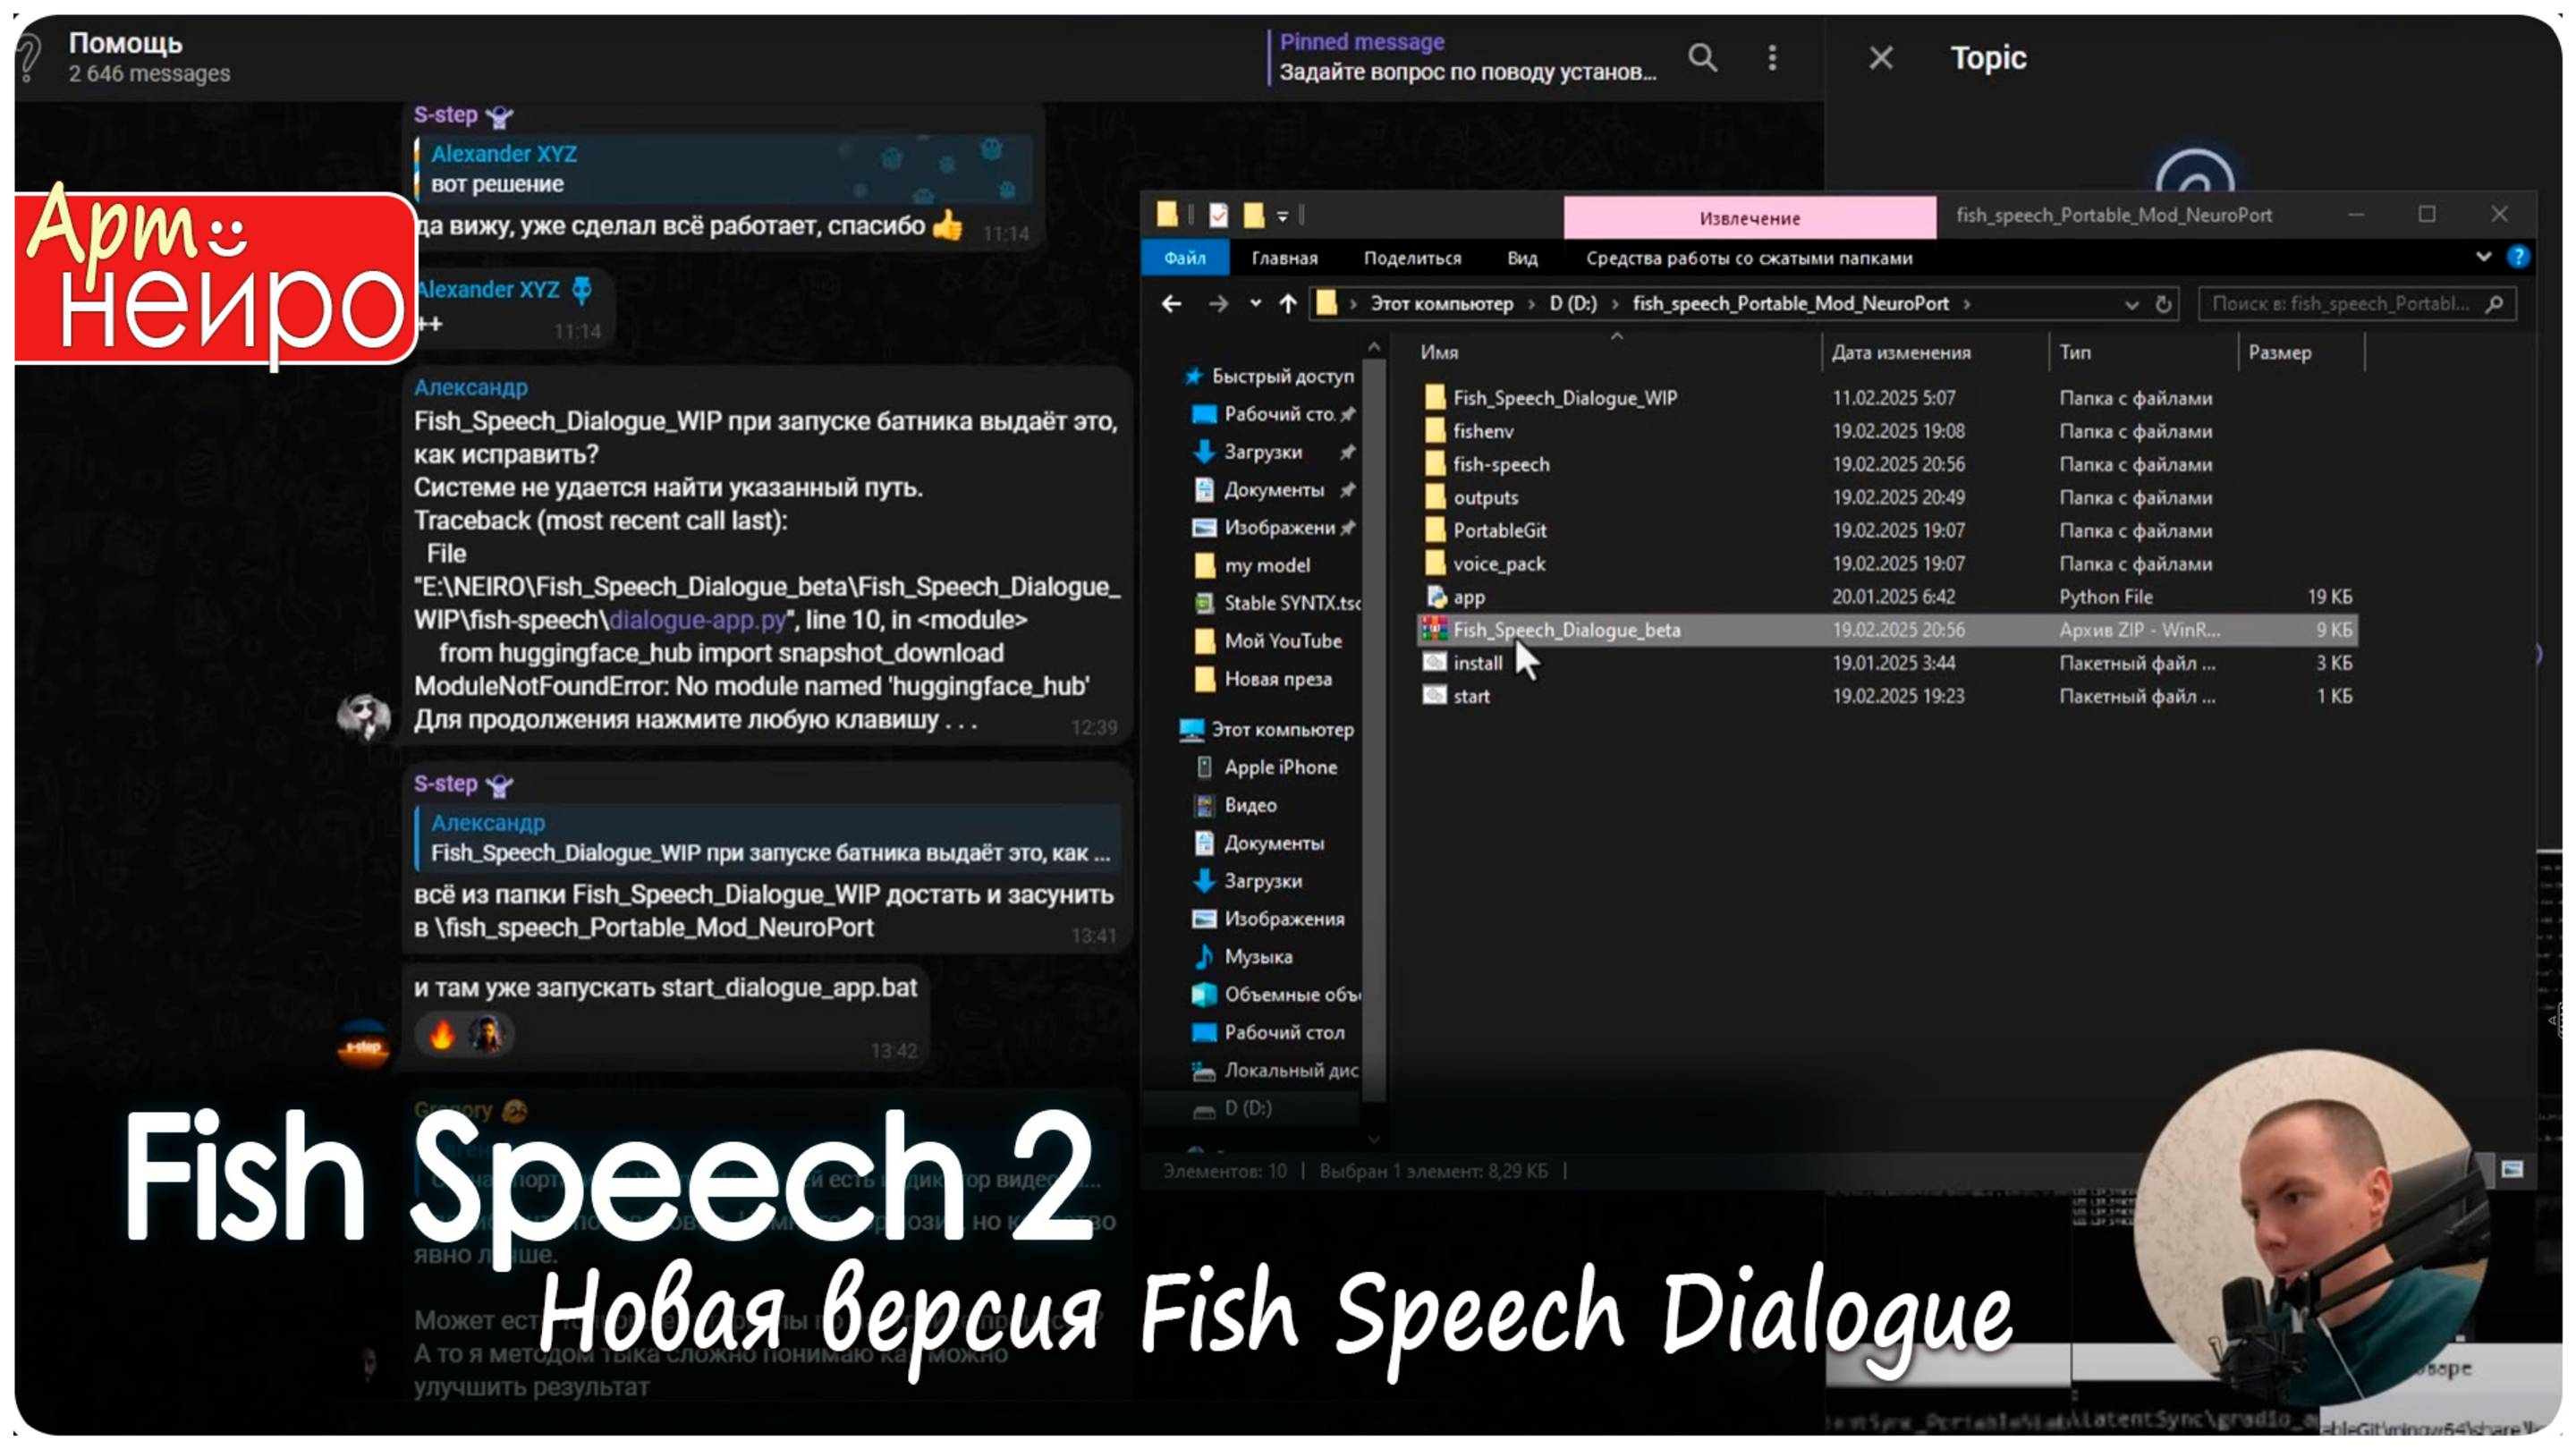Expand chevron after fish_speech_Portable_Mod_NeuroPort breadcrumb
Image resolution: width=2576 pixels, height=1449 pixels.
(1966, 303)
